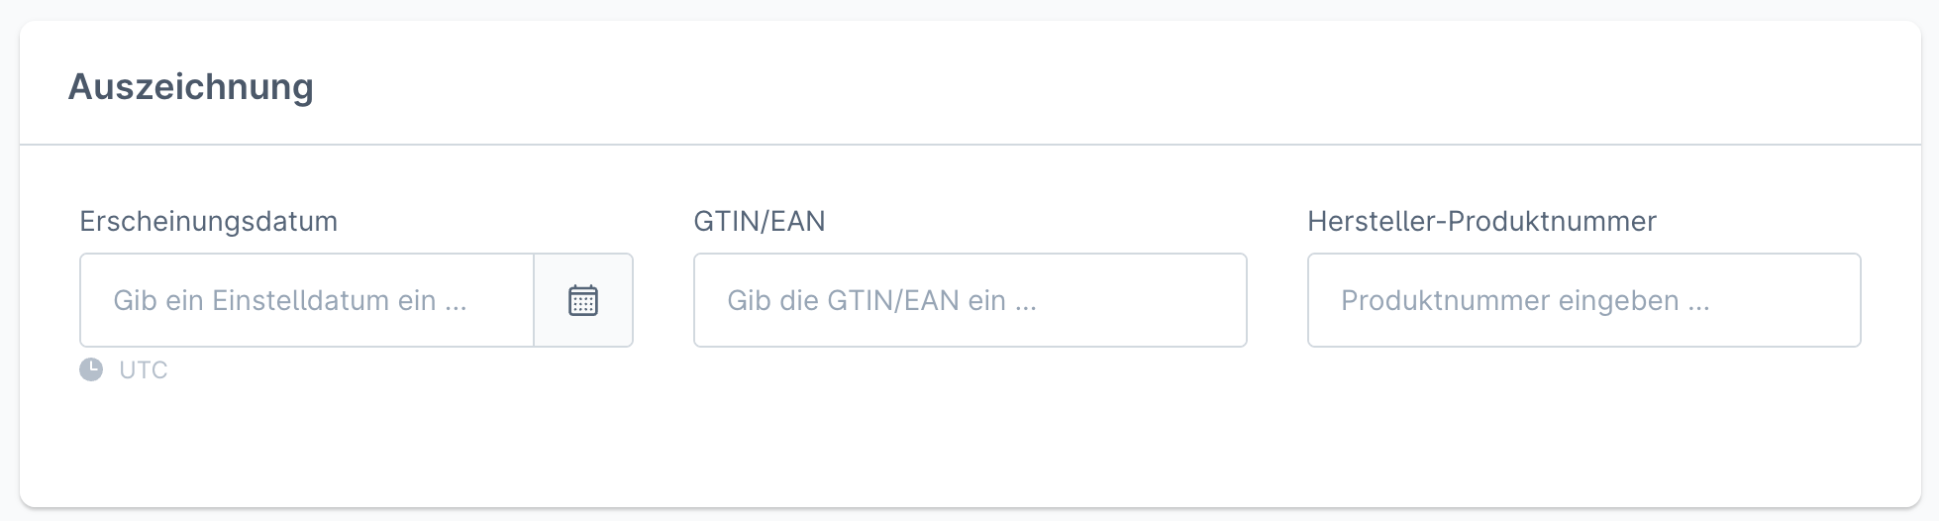1939x521 pixels.
Task: Click the Hersteller-Produktnummer label text
Action: click(x=1481, y=221)
